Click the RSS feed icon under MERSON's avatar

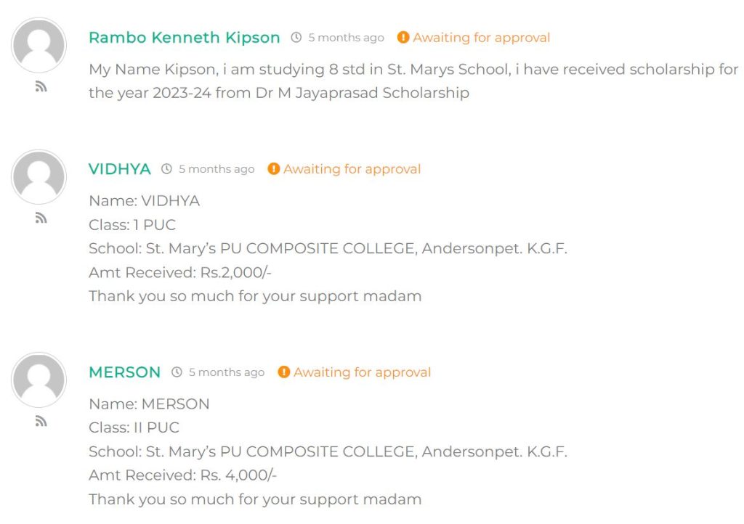click(41, 422)
